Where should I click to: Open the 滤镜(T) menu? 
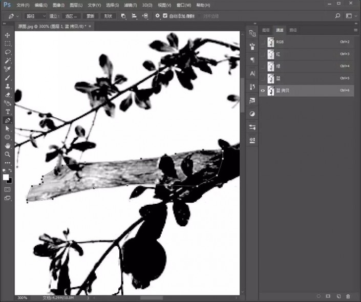tap(129, 5)
